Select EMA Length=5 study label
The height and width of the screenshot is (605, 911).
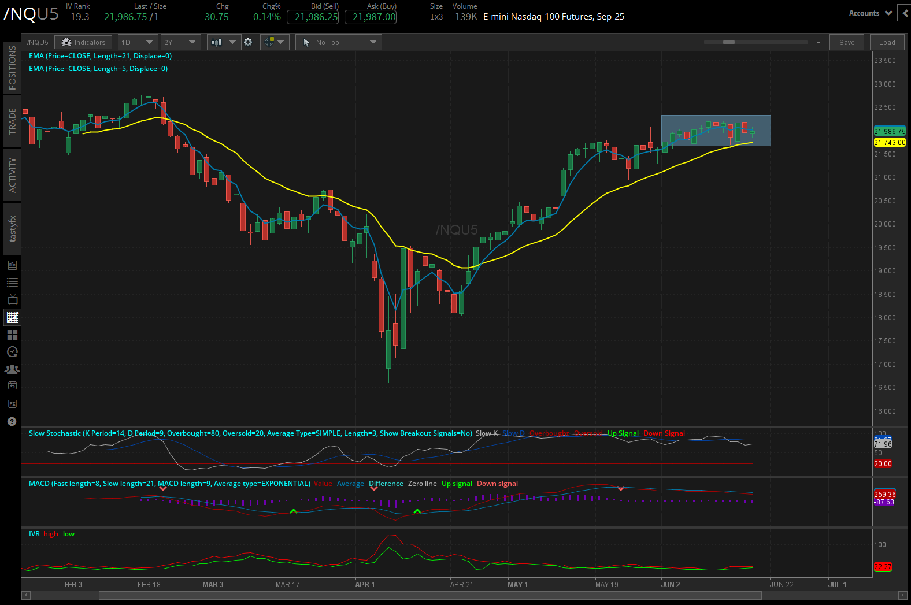click(x=98, y=69)
